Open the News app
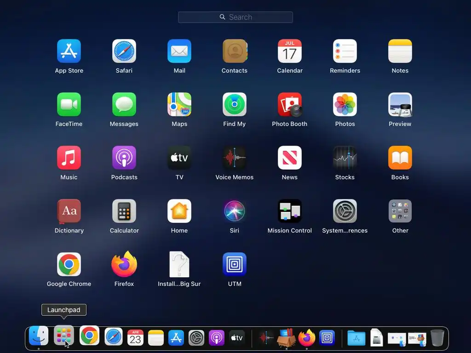Image resolution: width=471 pixels, height=353 pixels. click(290, 158)
